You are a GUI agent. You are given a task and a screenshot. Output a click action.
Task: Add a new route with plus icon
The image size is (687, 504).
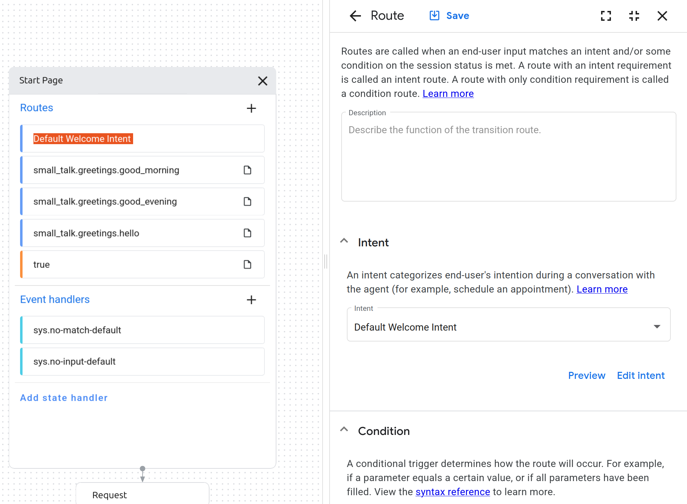[x=251, y=108]
